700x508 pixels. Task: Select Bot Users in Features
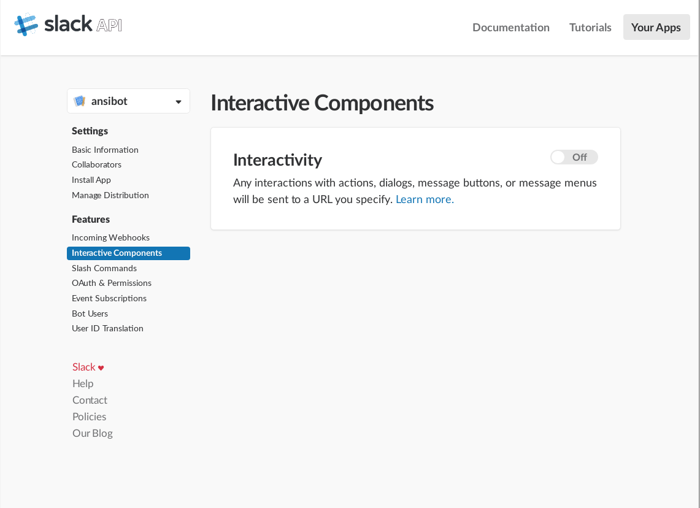click(90, 314)
